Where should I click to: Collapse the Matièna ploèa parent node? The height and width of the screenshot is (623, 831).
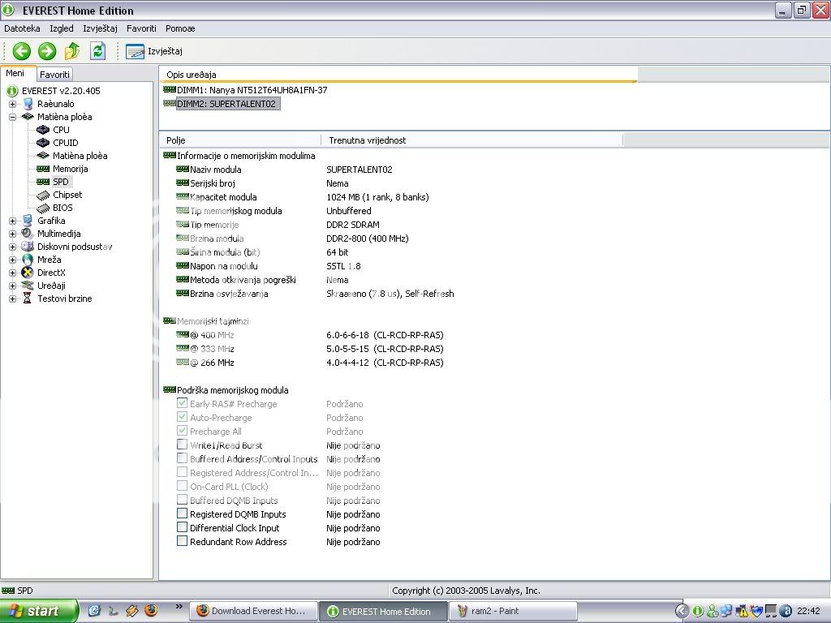pos(13,117)
